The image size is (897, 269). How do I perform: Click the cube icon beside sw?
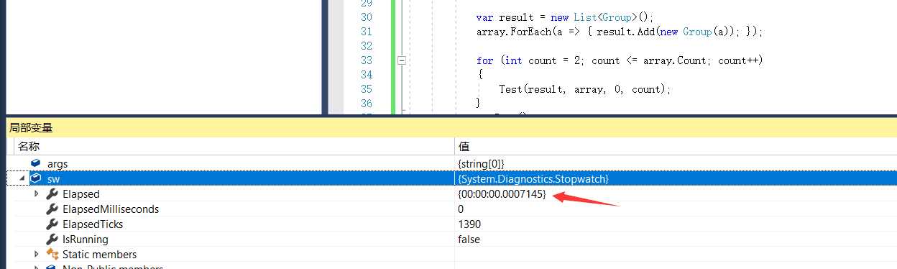point(36,178)
